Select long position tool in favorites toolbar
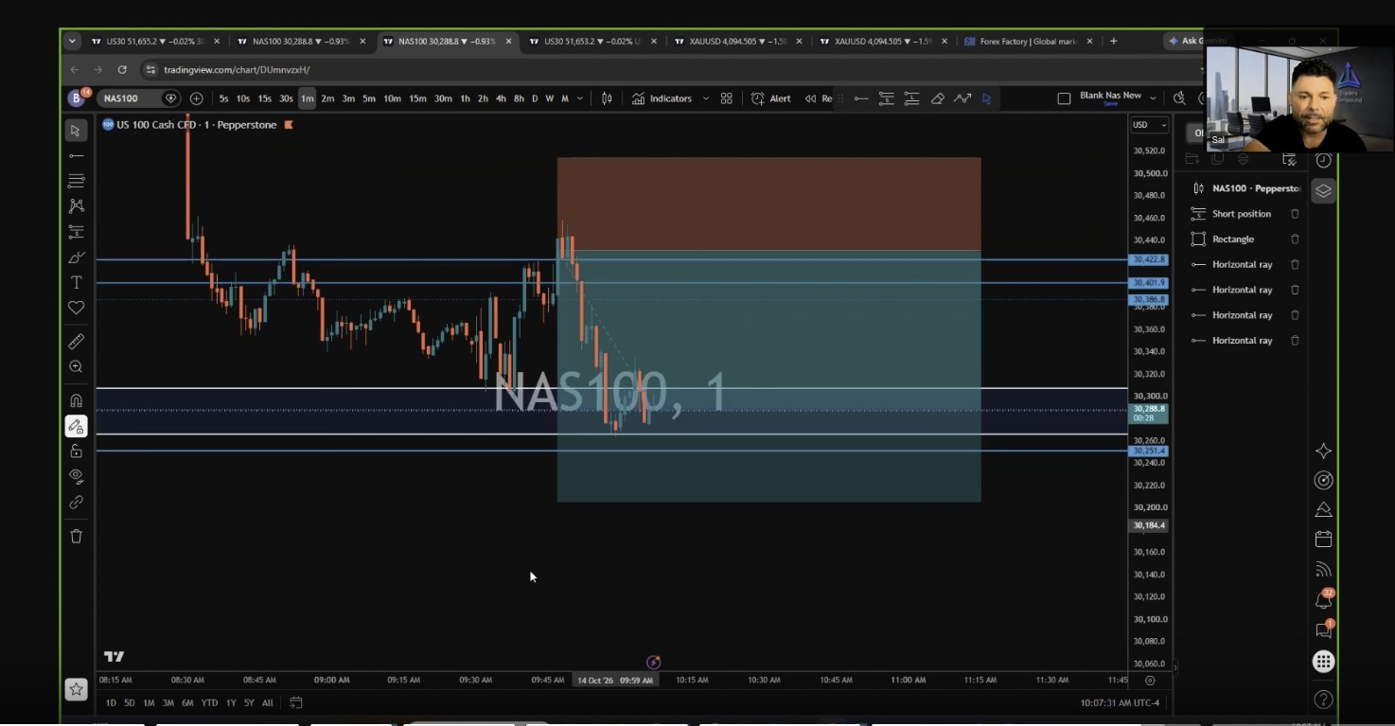Screen dimensions: 1395x726 point(911,98)
